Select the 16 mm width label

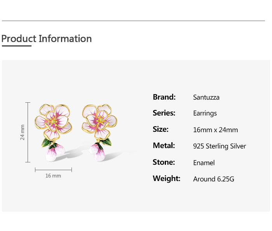click(53, 176)
